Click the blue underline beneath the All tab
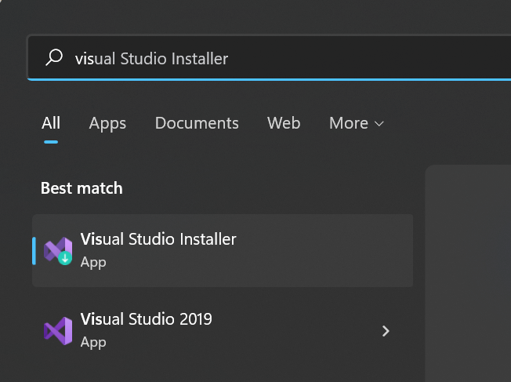Screen dimensions: 511x382 [x=51, y=142]
